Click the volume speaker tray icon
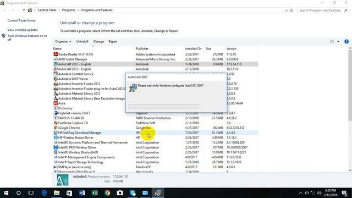Image resolution: width=352 pixels, height=198 pixels. [x=319, y=193]
